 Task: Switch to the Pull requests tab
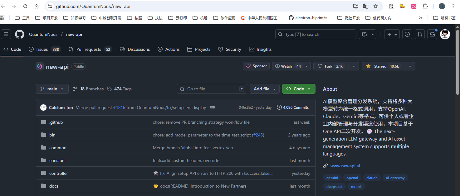coord(90,49)
